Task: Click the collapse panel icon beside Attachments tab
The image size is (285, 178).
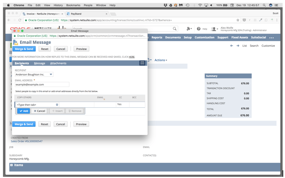Action: tap(142, 63)
